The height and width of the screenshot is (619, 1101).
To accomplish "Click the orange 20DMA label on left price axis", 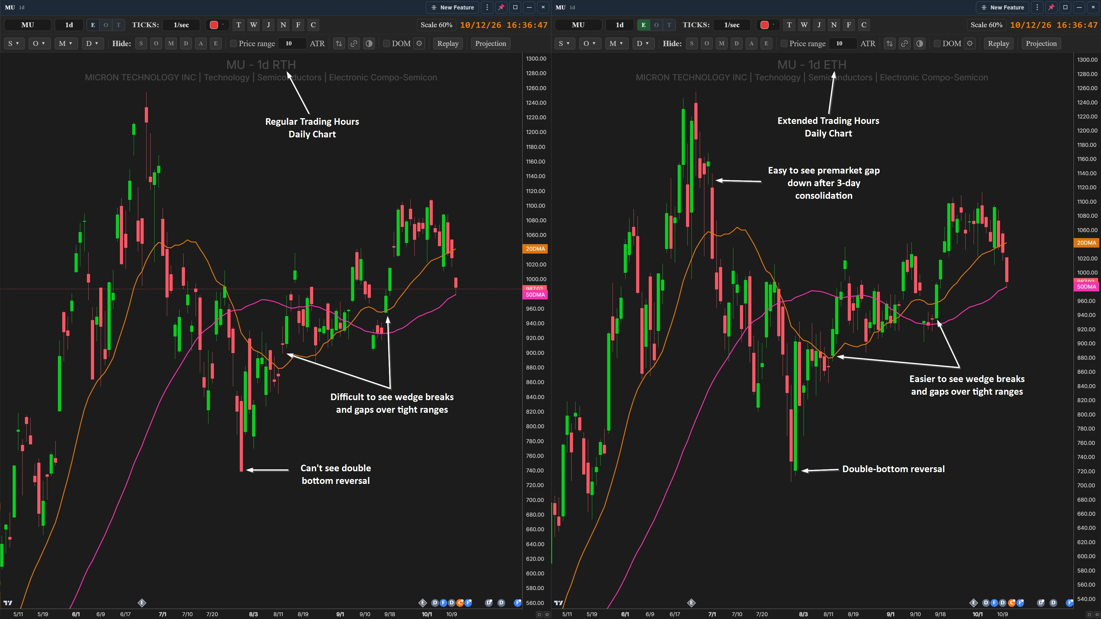I will click(x=535, y=249).
